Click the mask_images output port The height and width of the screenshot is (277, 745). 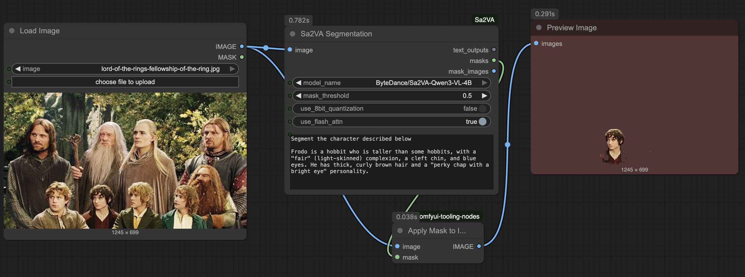point(494,71)
